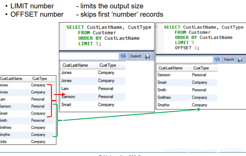Select 'Personal' in Lam row of LIMIT 5 result
This screenshot has width=246, height=156.
tap(106, 89)
